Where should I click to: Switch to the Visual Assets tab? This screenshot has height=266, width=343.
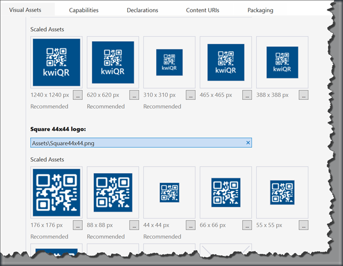coord(25,10)
